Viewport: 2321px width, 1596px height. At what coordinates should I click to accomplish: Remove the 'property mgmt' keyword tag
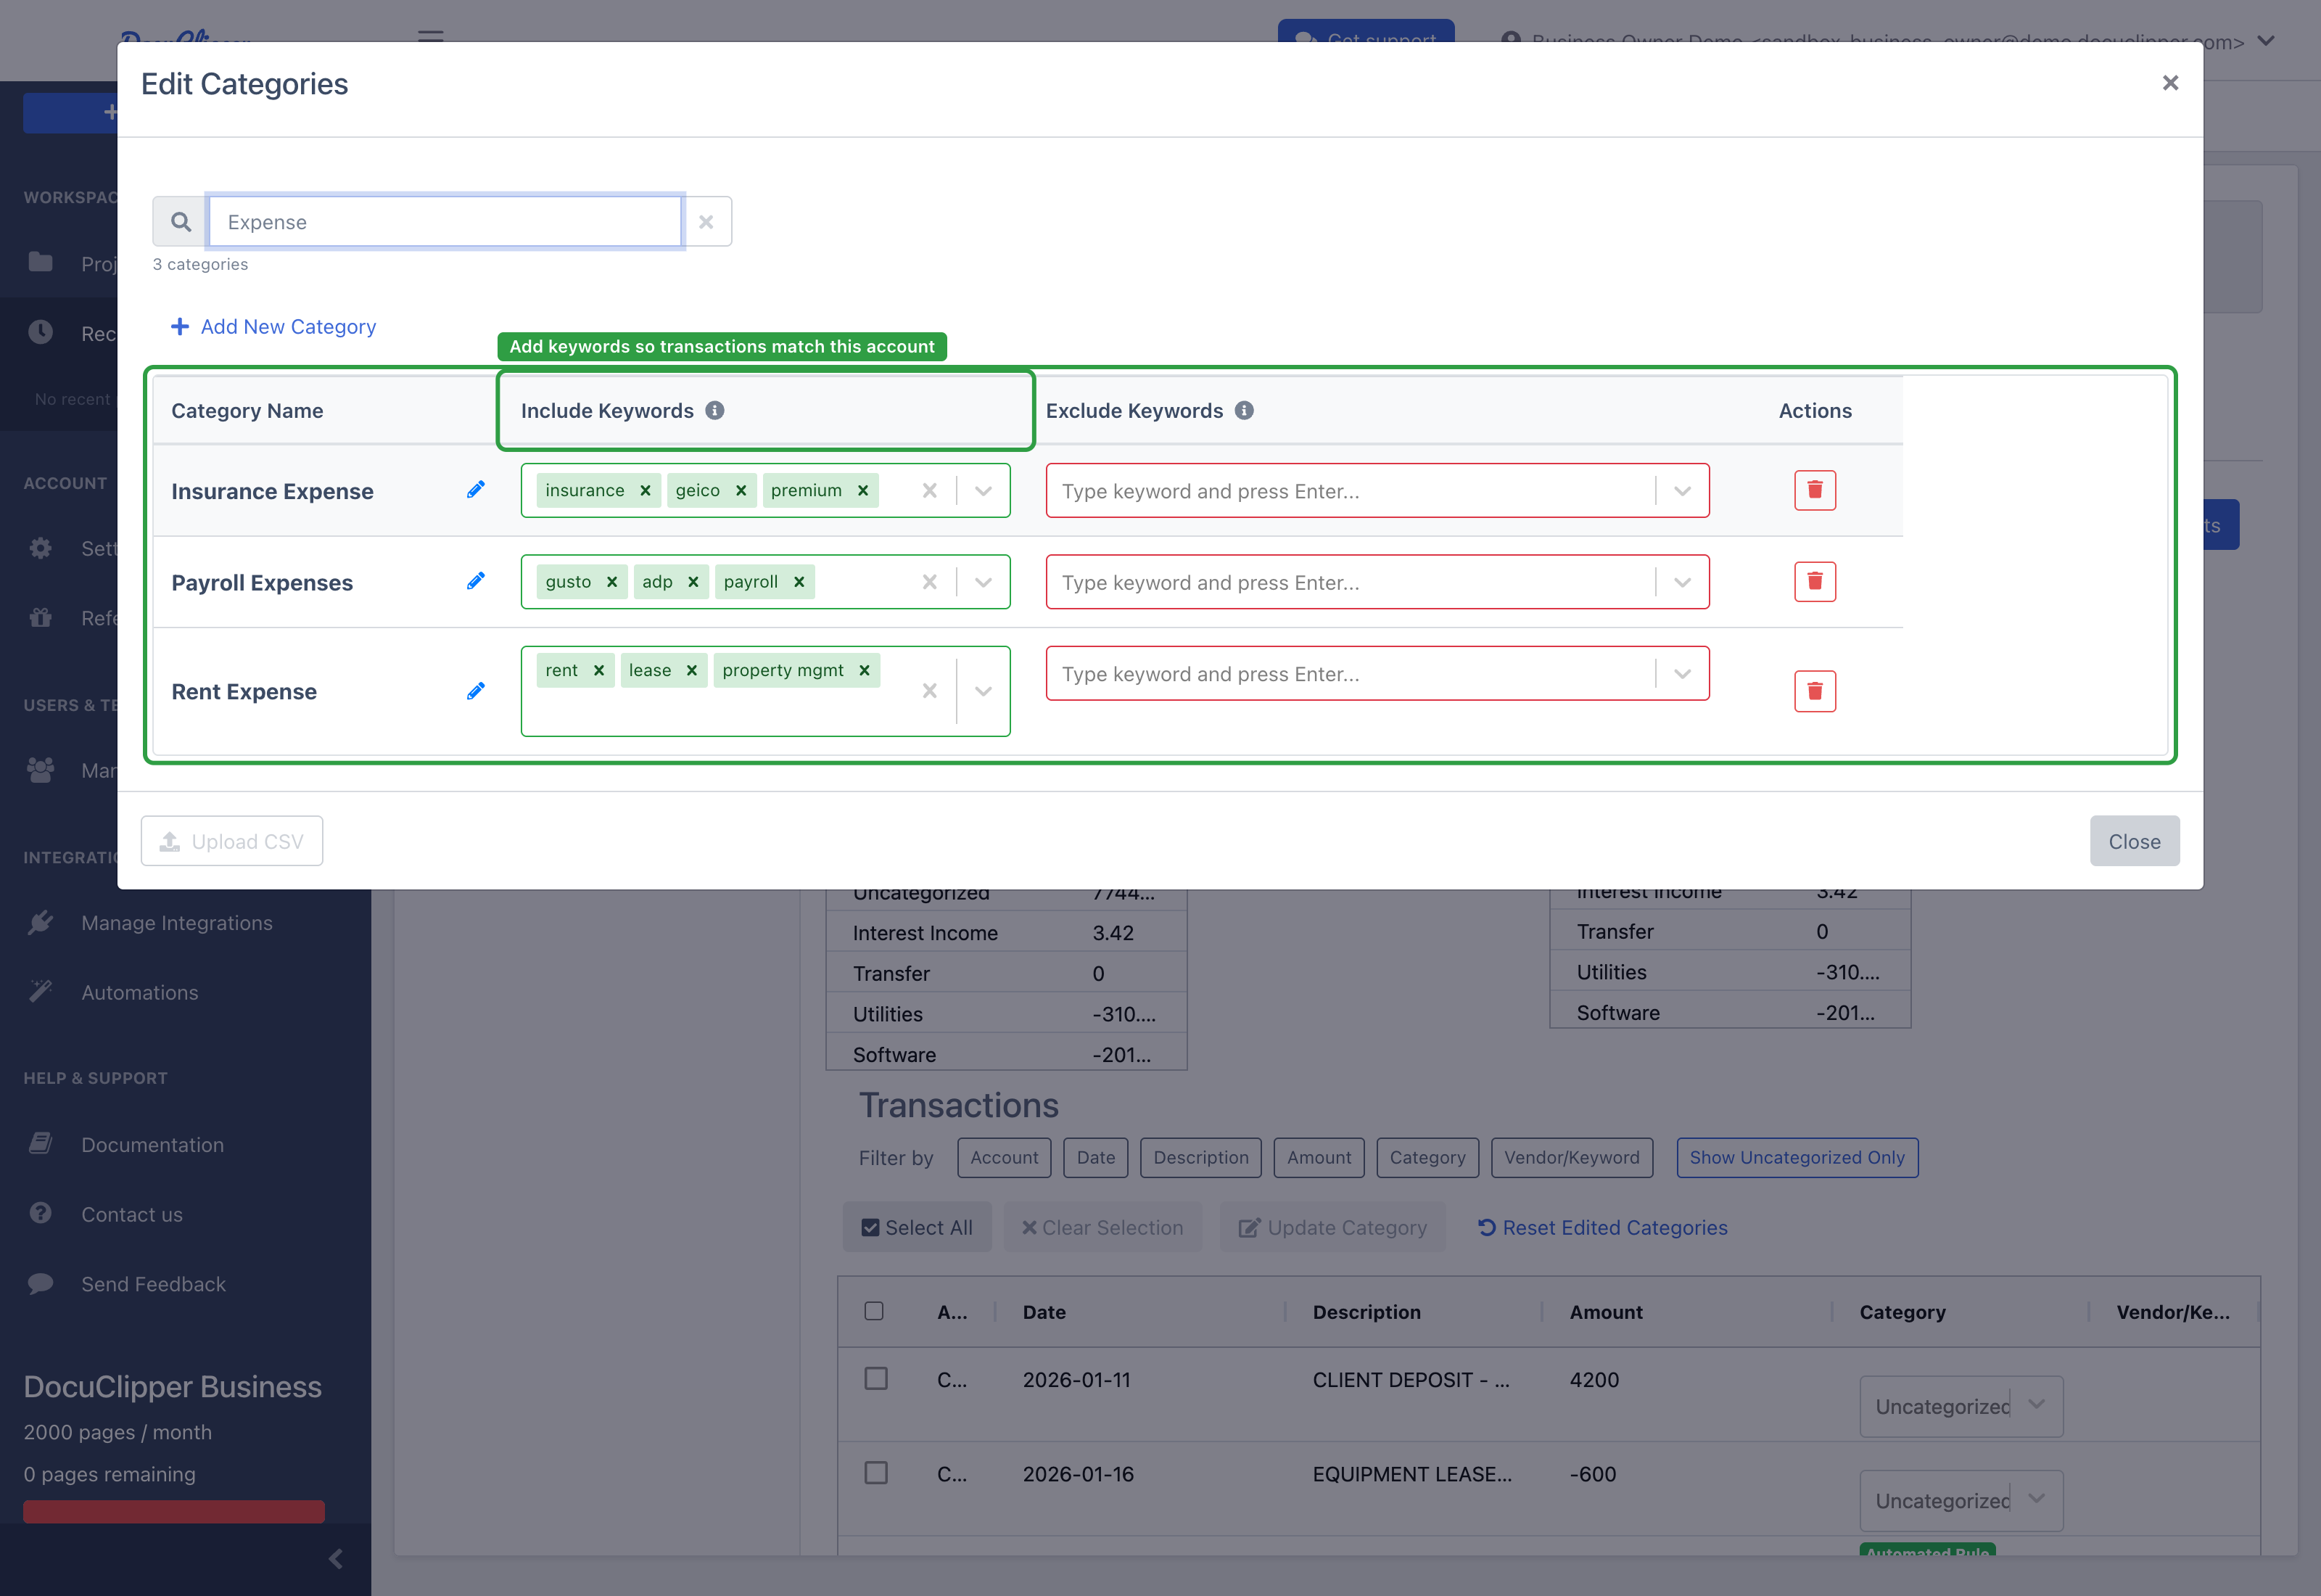click(x=865, y=670)
